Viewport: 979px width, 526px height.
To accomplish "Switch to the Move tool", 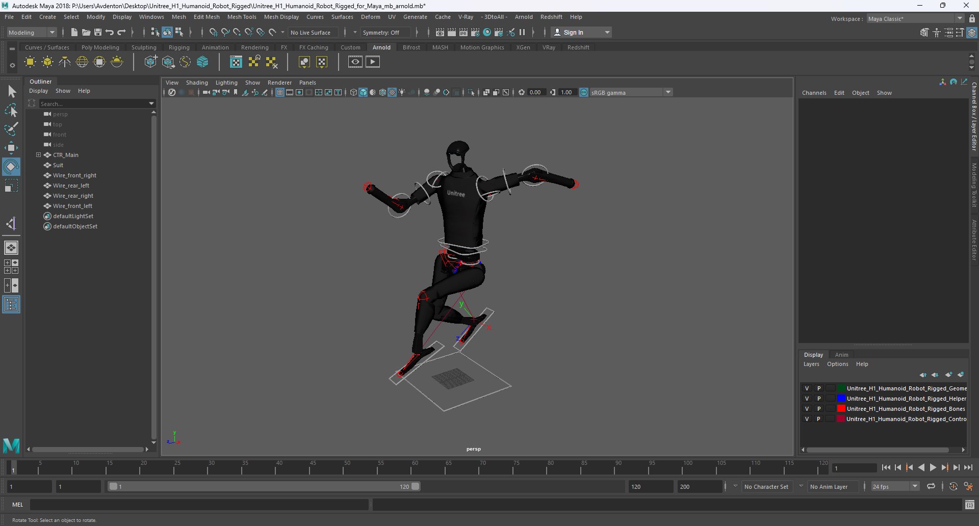I will coord(11,148).
